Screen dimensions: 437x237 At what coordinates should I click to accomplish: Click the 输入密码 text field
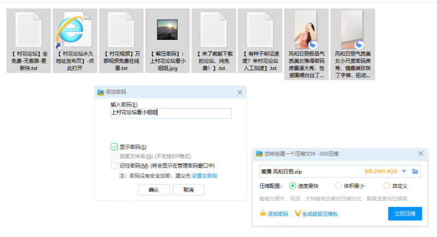point(171,113)
